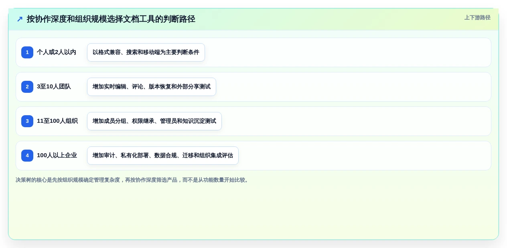
Task: Click the footnote starting 决策树的核心
Action: point(133,180)
